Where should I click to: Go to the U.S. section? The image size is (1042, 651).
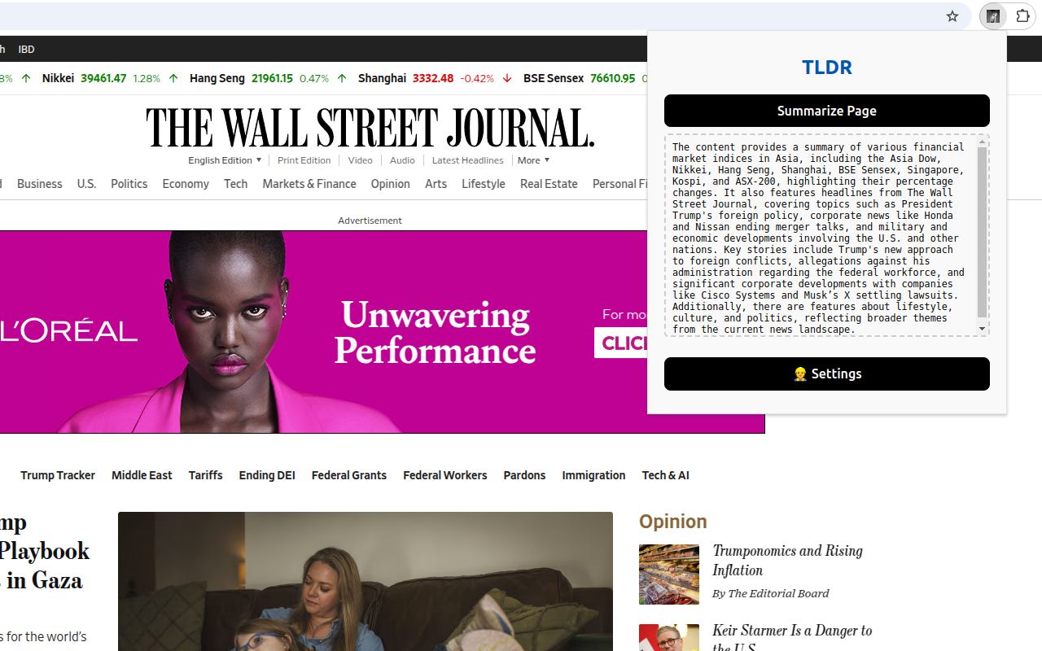[86, 184]
